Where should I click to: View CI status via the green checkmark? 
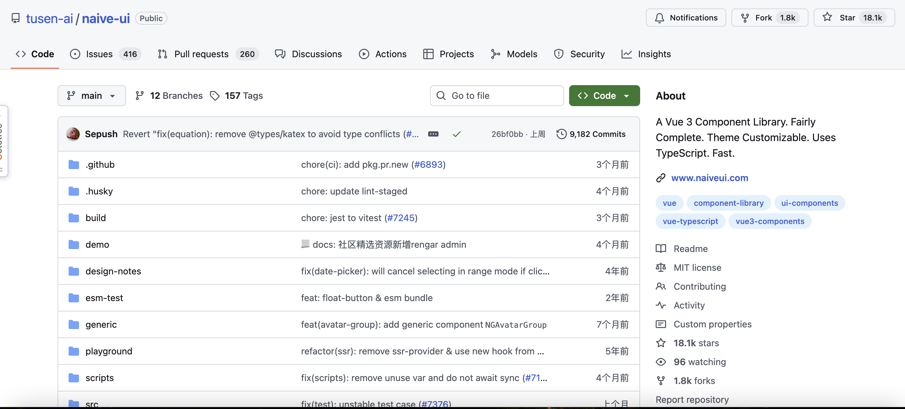[456, 134]
